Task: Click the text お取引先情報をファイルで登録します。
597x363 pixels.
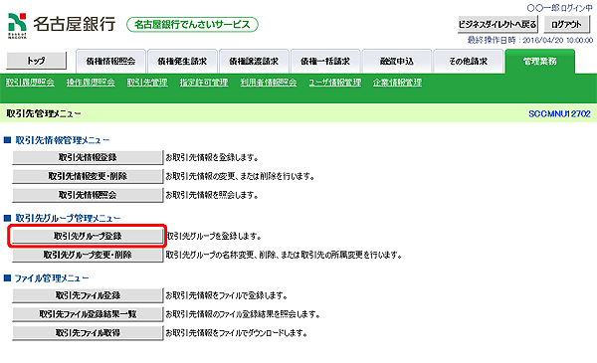Action: point(227,295)
